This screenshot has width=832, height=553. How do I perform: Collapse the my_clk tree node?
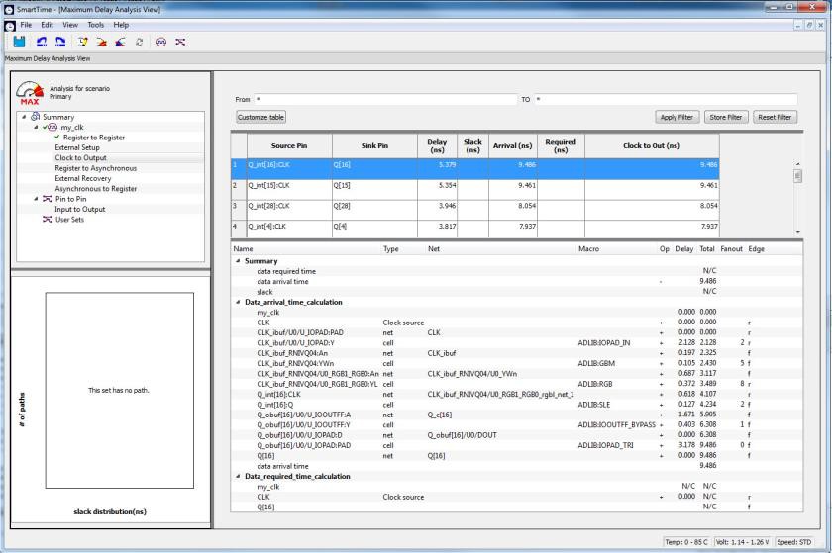pyautogui.click(x=36, y=127)
